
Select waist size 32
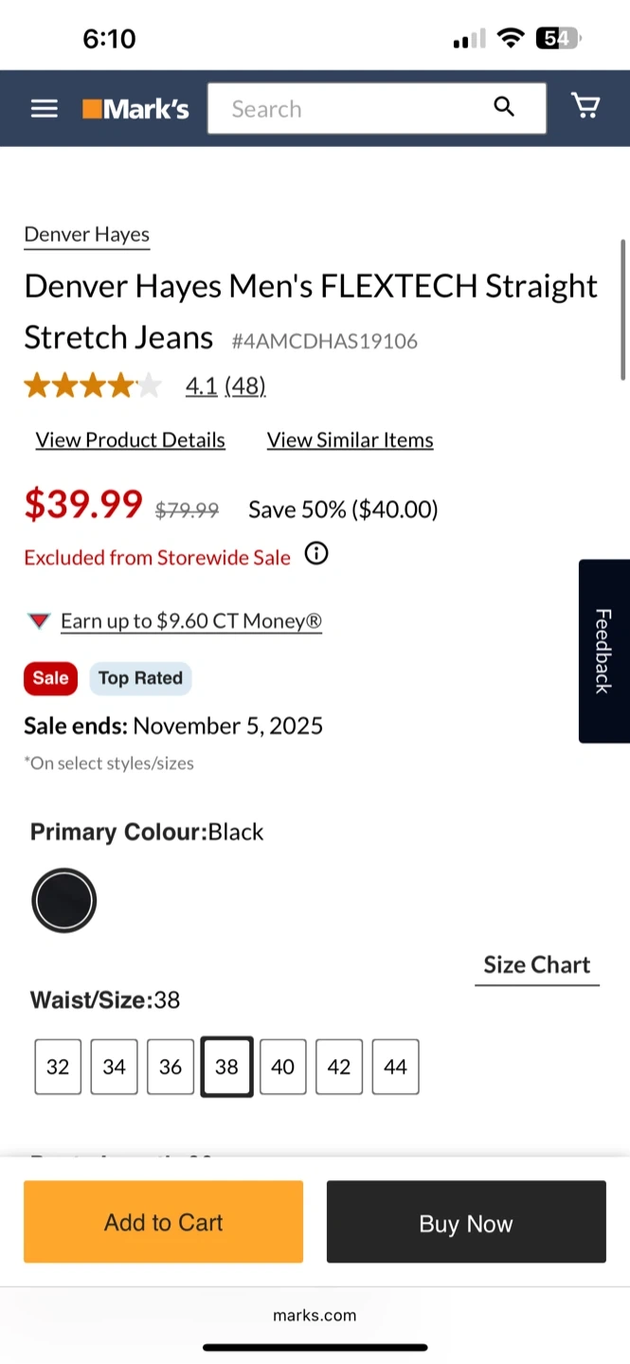[x=58, y=1067]
